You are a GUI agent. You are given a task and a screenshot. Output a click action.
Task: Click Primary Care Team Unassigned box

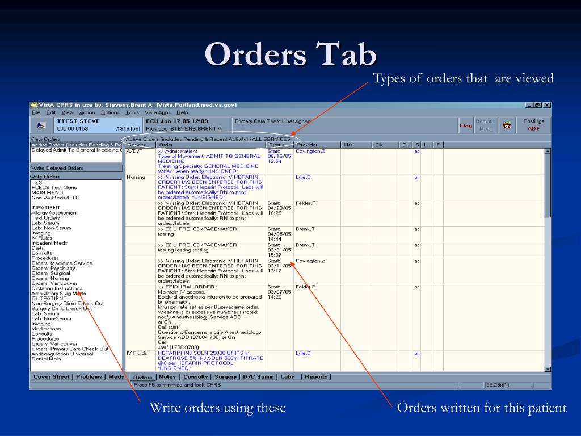[344, 125]
